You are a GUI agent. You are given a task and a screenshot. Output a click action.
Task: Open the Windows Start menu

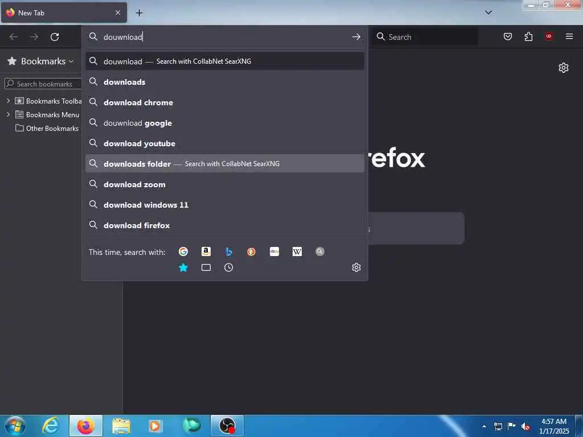coord(15,426)
